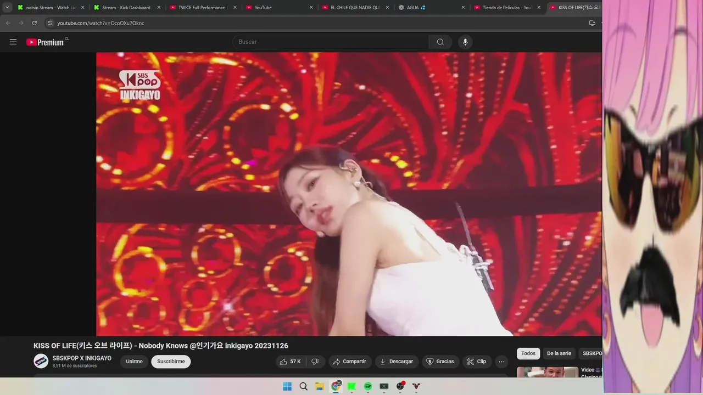Open the YouTube guide hamburger menu
The image size is (703, 395).
(13, 42)
